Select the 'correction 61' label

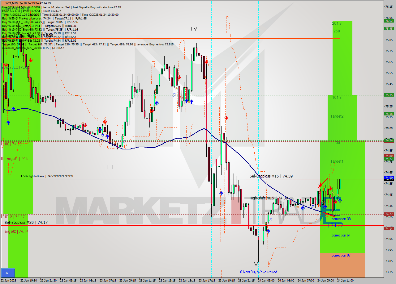[341, 235]
